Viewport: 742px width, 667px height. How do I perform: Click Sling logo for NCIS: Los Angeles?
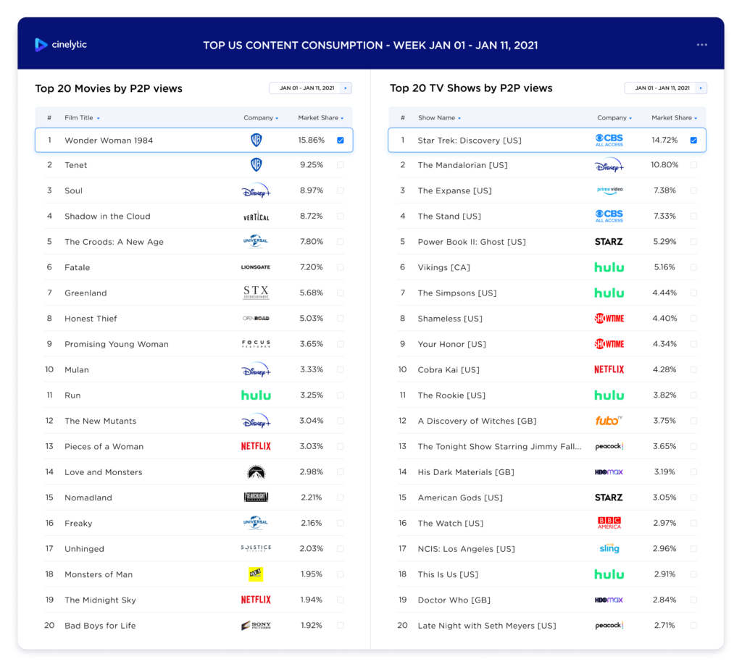(609, 548)
